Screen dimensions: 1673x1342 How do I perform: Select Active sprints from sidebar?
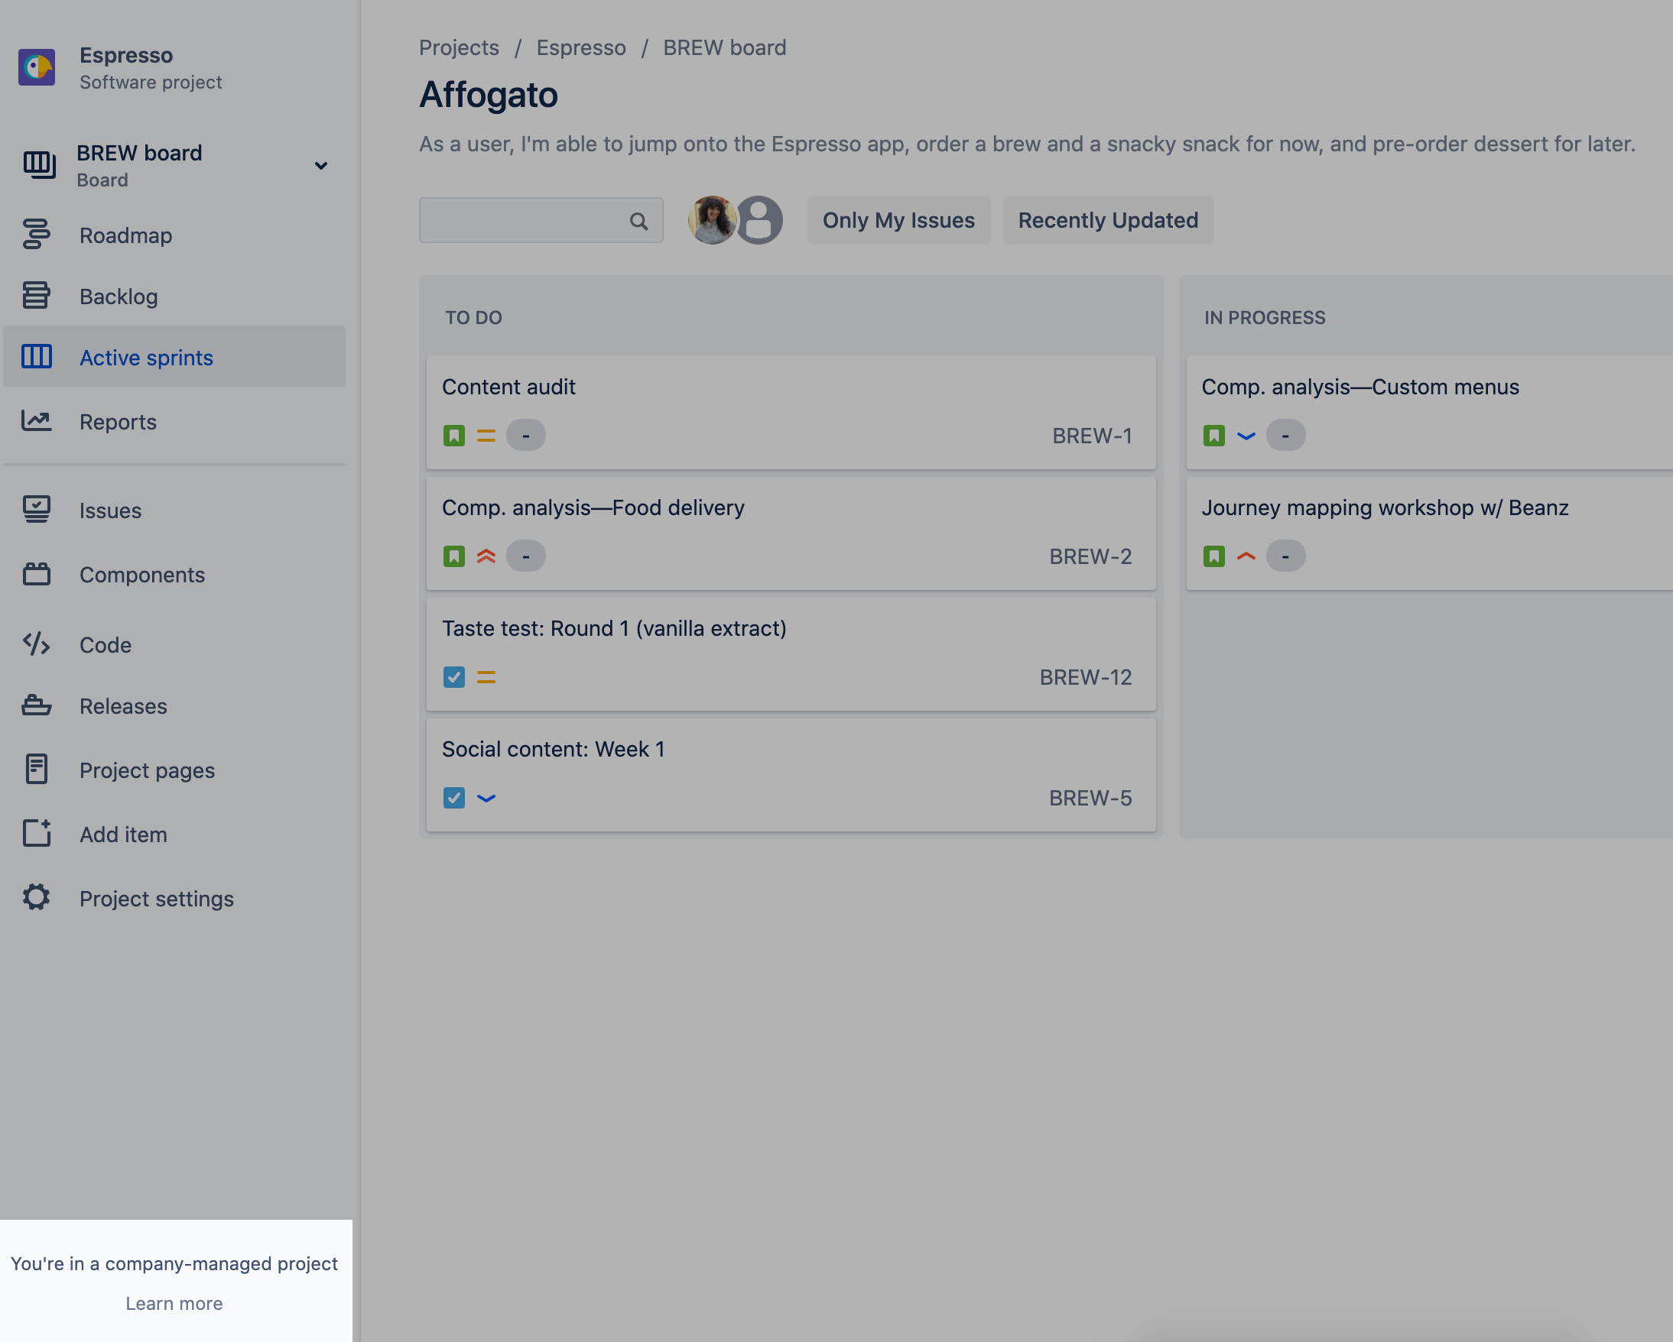(x=145, y=358)
